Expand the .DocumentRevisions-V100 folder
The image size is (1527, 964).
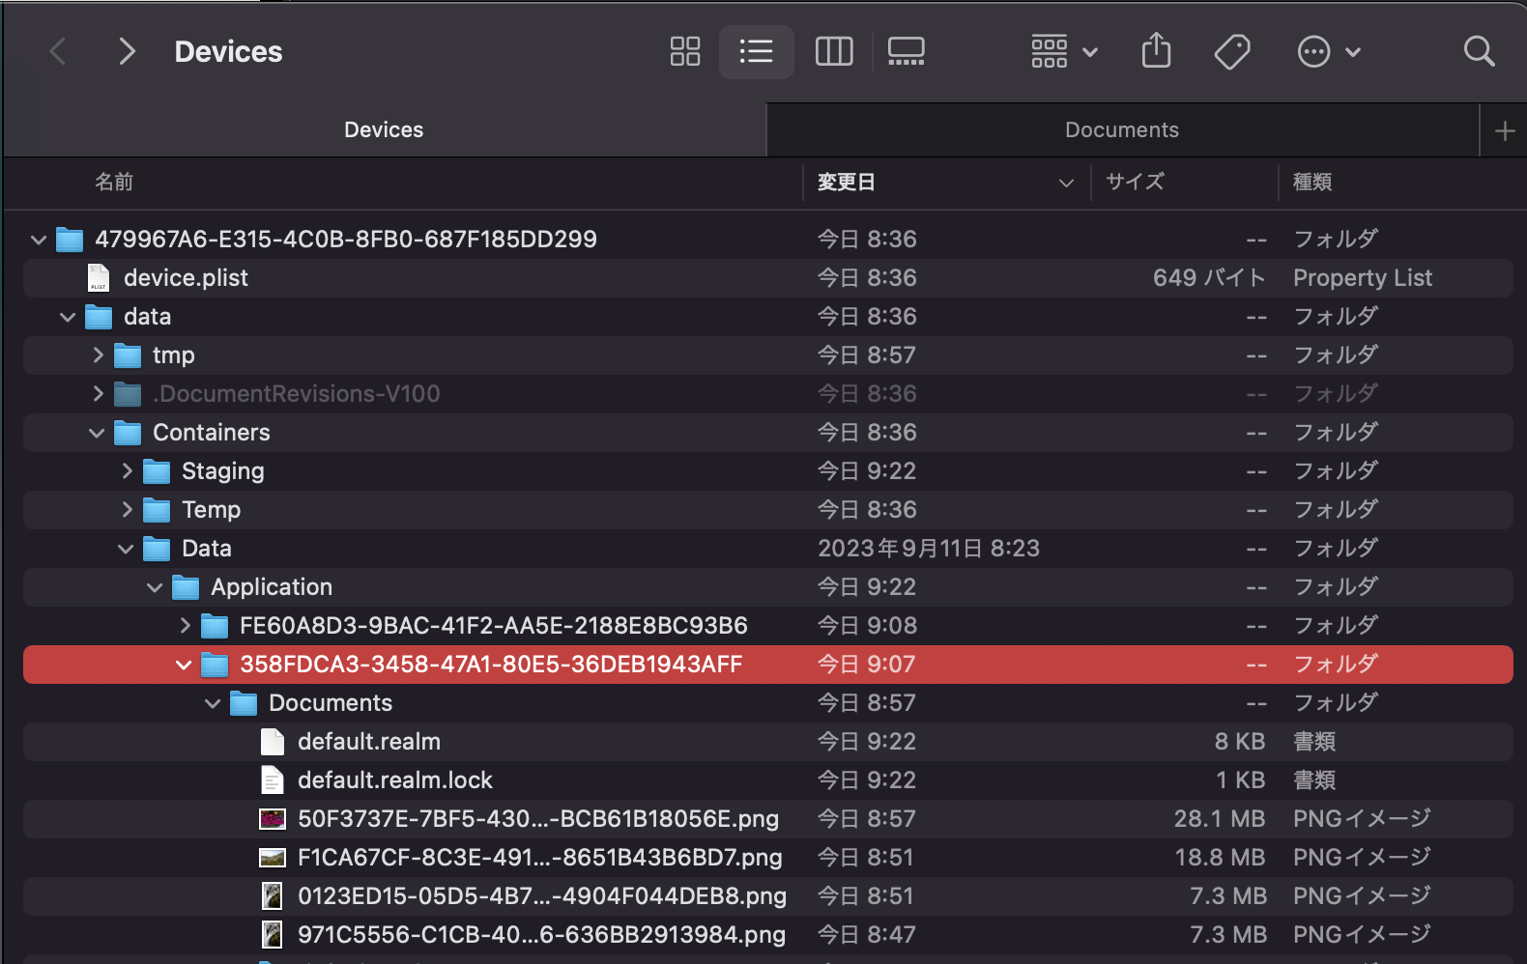tap(98, 394)
